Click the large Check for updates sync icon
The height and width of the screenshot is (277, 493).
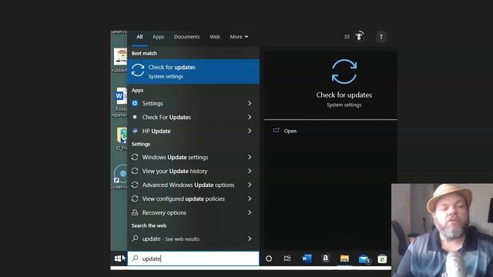click(344, 72)
